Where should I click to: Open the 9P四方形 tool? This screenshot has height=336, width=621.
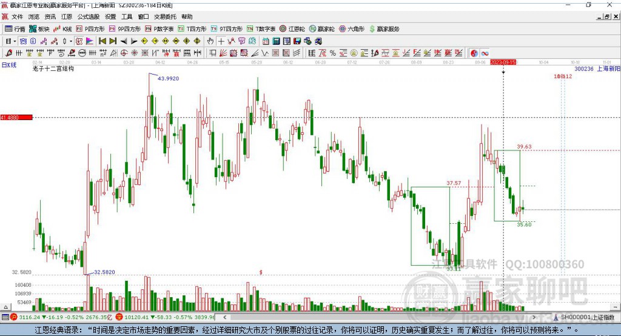(125, 29)
